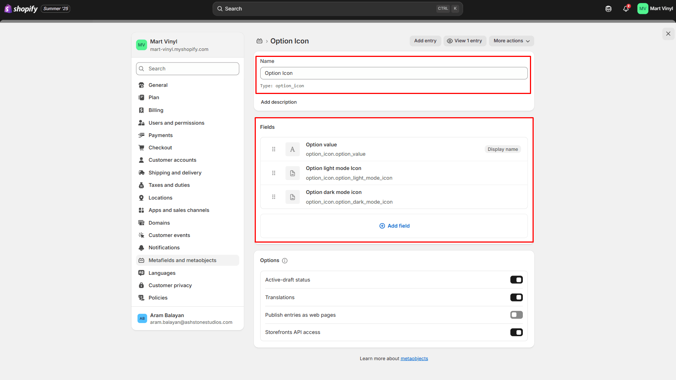676x380 pixels.
Task: Click drag handle of Option light mode Icon field
Action: point(274,173)
